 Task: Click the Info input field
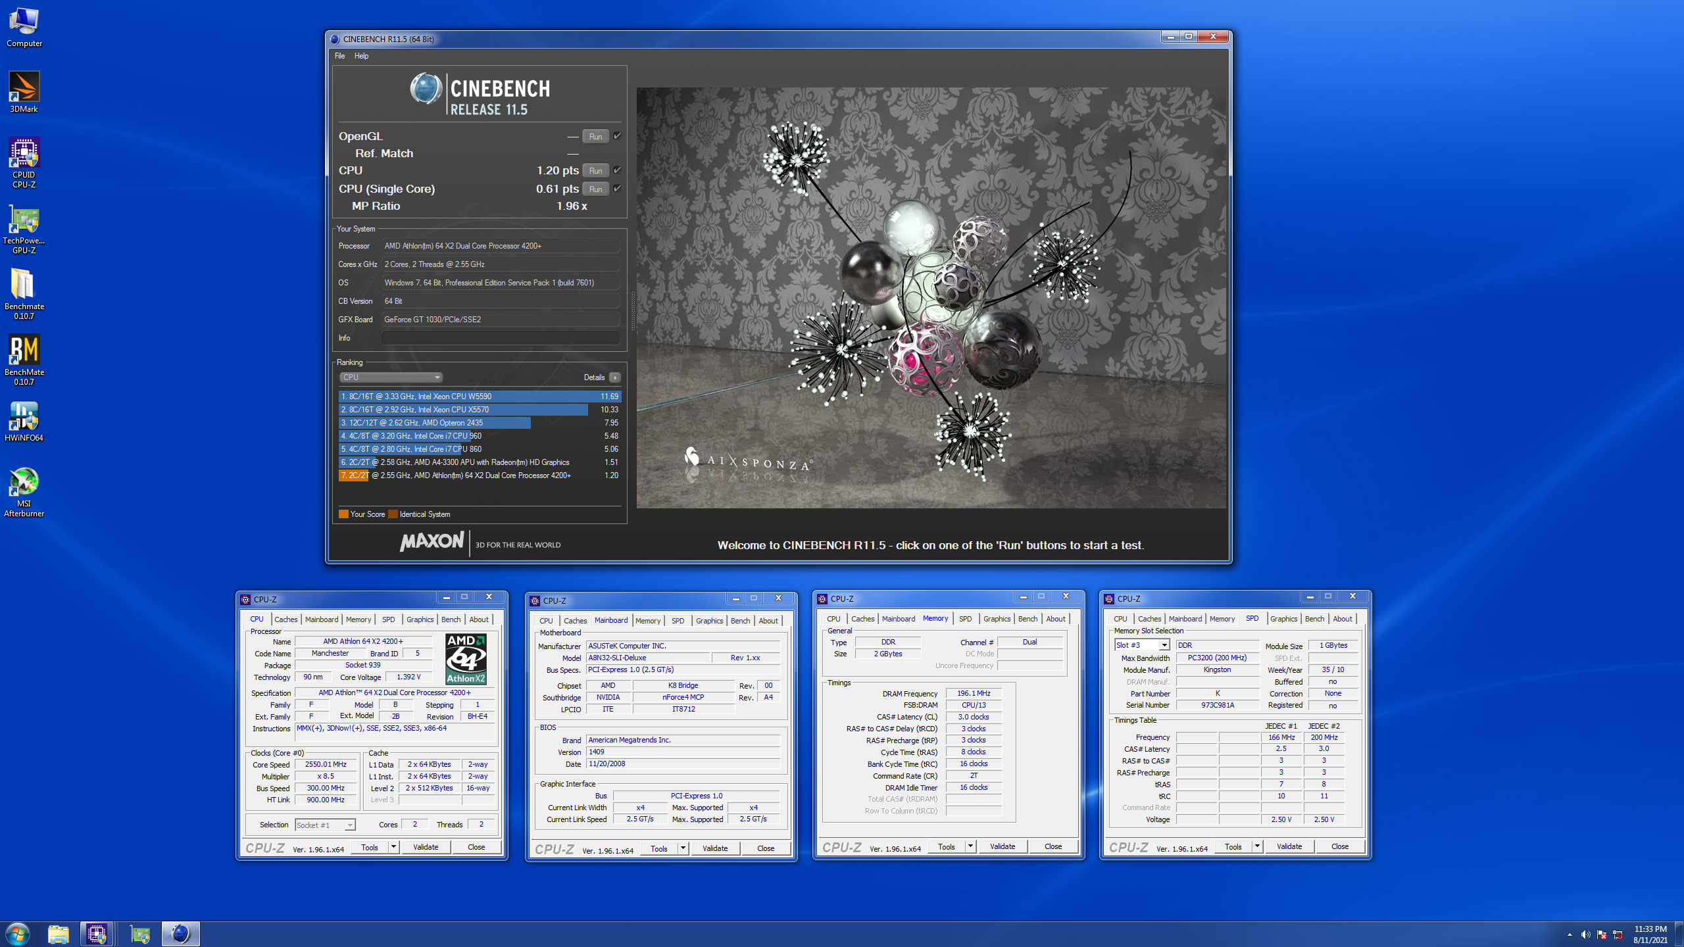point(501,338)
